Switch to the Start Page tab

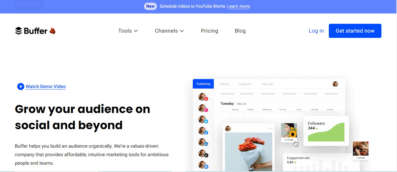268,84
